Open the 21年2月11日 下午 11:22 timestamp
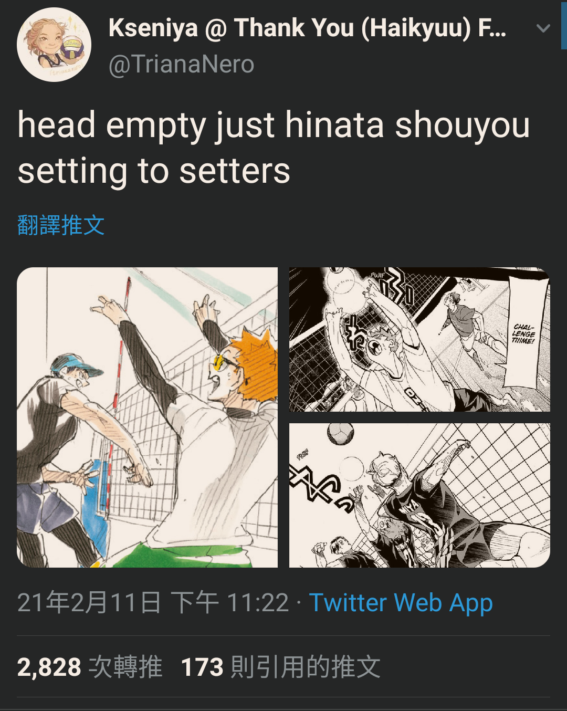Screen dimensions: 567x711 click(x=153, y=602)
